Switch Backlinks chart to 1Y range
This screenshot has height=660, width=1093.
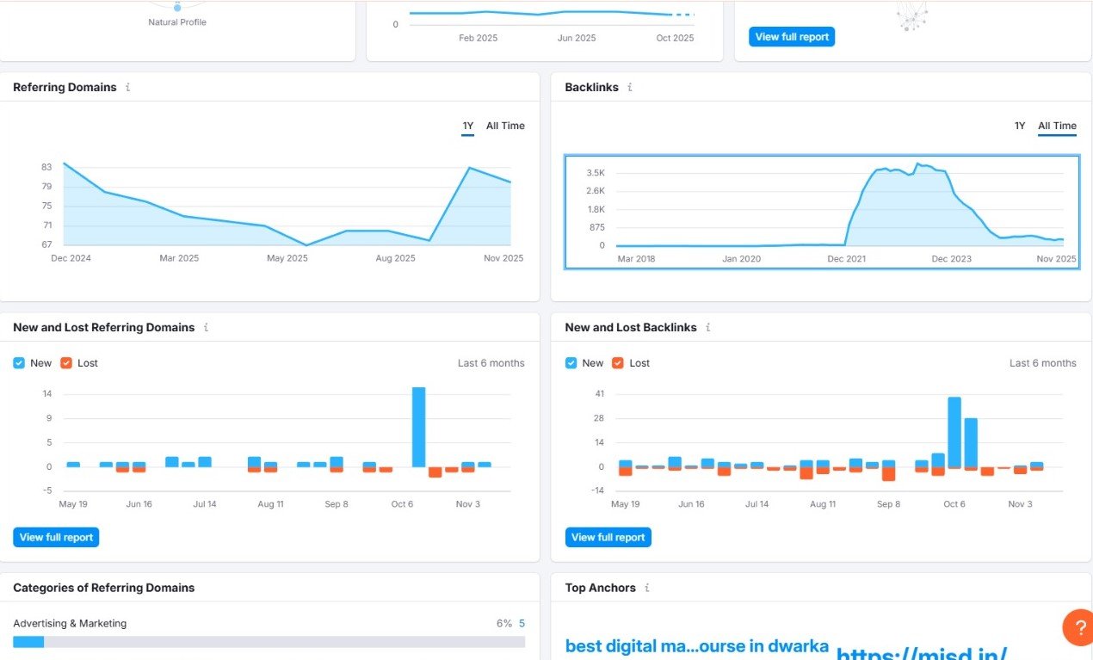(1020, 126)
